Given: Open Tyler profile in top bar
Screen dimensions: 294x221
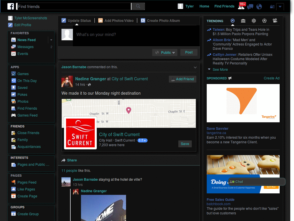Looking at the screenshot, I should click(x=186, y=6).
